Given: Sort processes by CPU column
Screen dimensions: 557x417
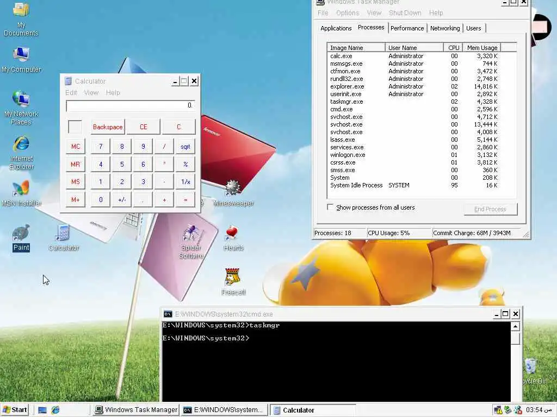Looking at the screenshot, I should [453, 48].
